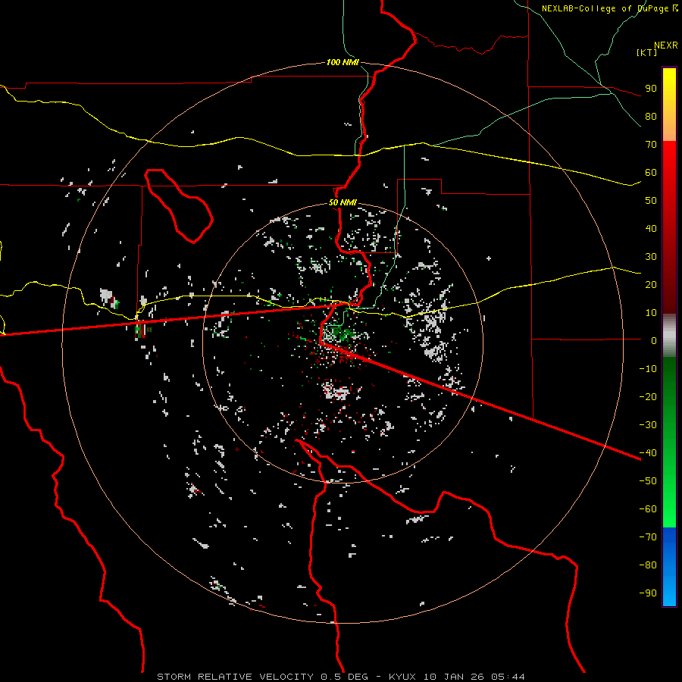Click the 90 value on the velocity scale
The width and height of the screenshot is (682, 682).
pyautogui.click(x=651, y=89)
